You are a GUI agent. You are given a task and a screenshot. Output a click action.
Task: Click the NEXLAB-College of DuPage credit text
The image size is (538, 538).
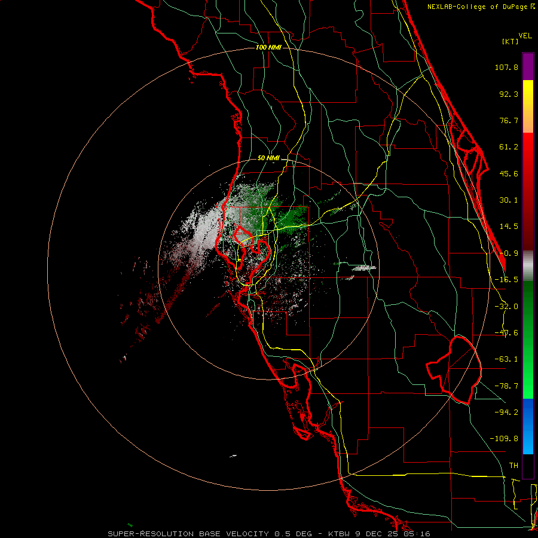point(481,7)
